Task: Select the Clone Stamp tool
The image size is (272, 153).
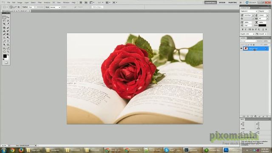Action: point(4,31)
